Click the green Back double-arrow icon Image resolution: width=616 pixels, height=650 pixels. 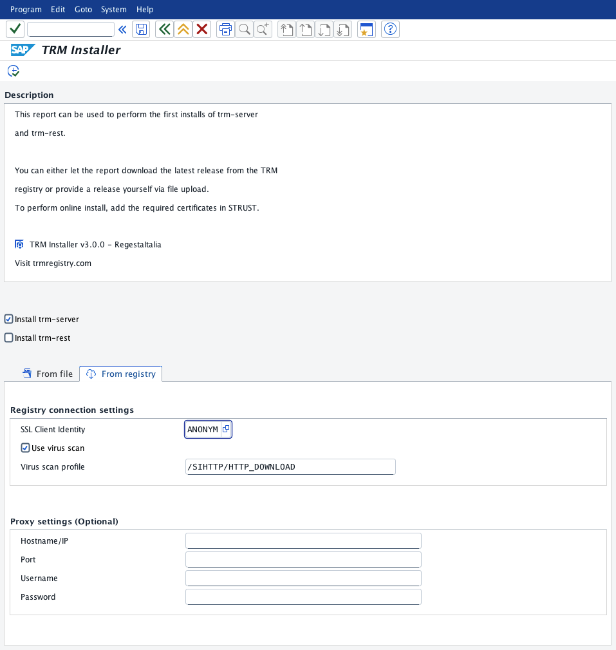click(165, 29)
